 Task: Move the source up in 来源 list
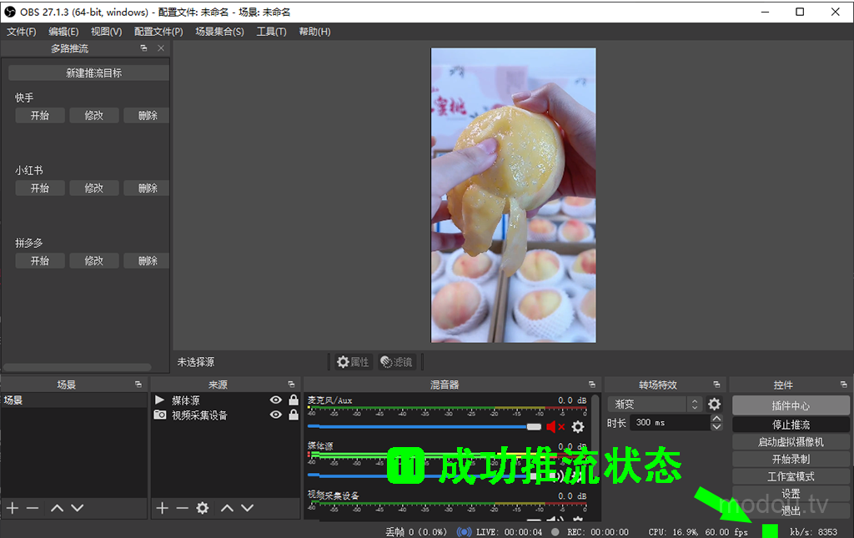coord(227,508)
